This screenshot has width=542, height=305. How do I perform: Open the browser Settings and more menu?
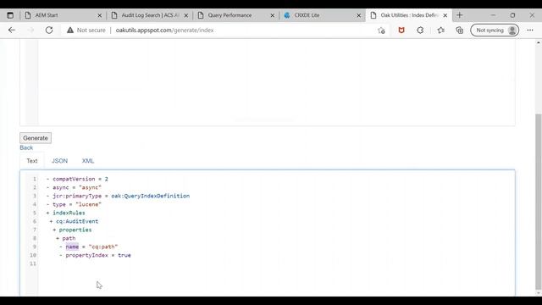(x=530, y=30)
